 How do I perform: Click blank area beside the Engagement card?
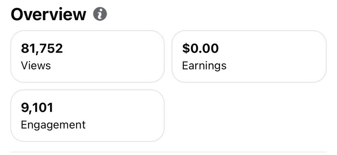point(249,116)
